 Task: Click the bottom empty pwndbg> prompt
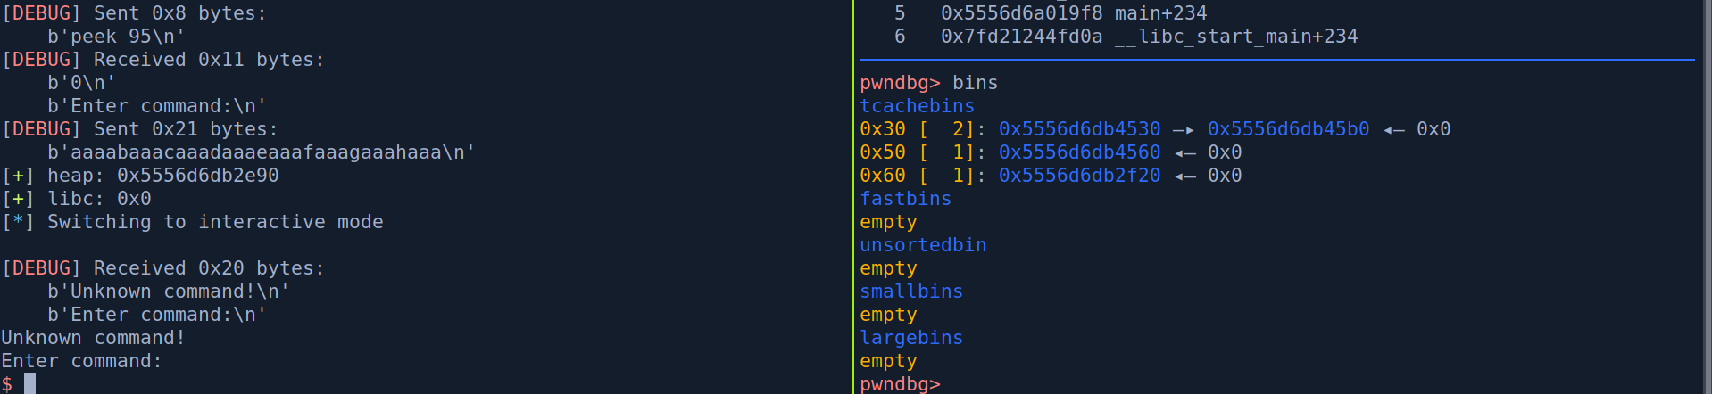(x=900, y=384)
